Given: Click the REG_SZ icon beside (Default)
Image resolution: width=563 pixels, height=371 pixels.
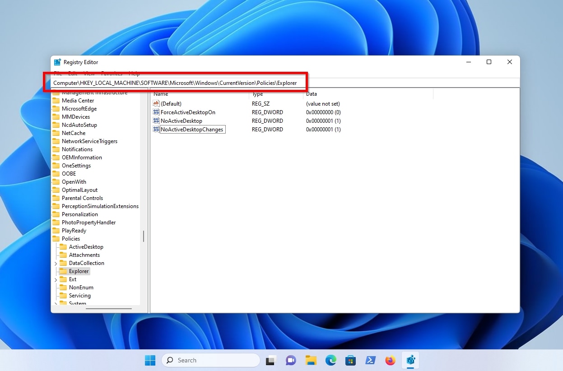Looking at the screenshot, I should coord(156,103).
